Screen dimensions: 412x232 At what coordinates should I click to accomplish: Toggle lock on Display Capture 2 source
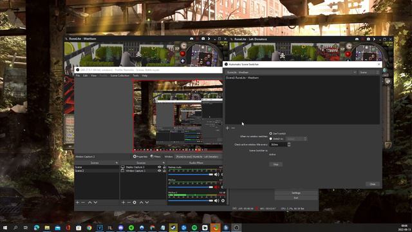point(164,167)
